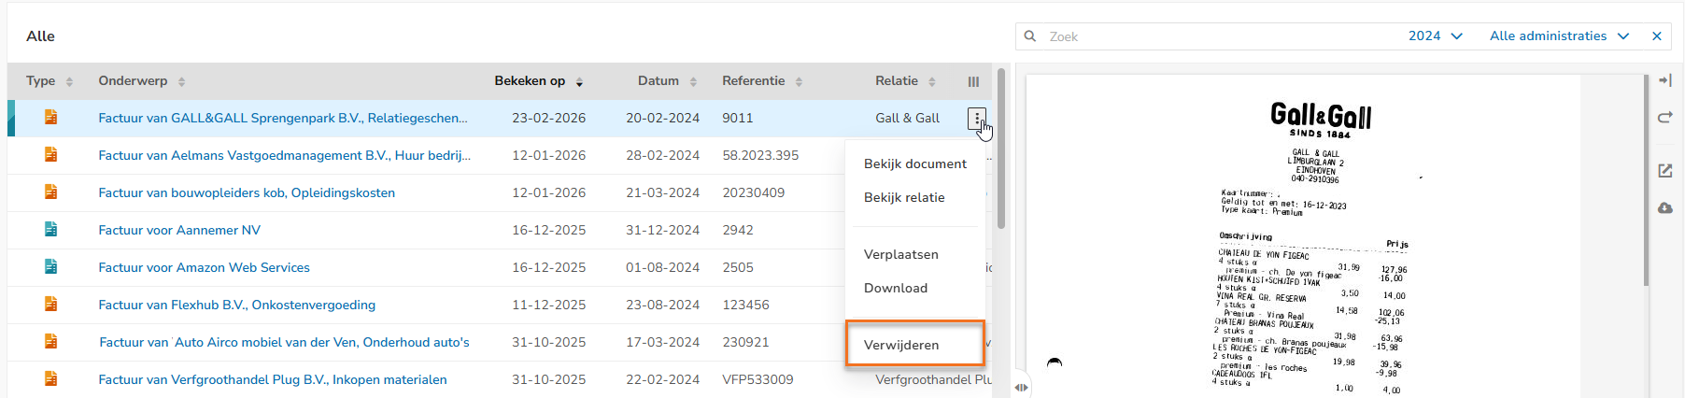Sort by Relatie column arrows

[932, 82]
